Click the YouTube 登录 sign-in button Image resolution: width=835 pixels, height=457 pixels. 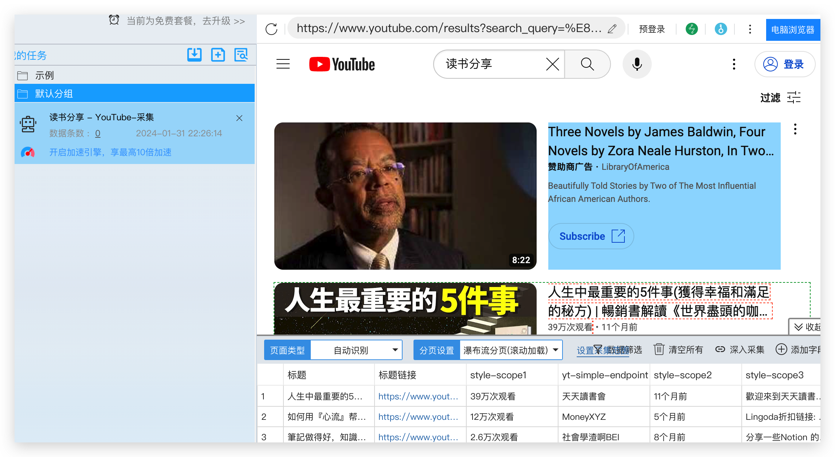click(x=784, y=64)
